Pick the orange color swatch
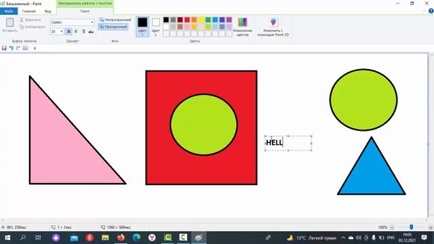The width and height of the screenshot is (434, 244). (194, 20)
